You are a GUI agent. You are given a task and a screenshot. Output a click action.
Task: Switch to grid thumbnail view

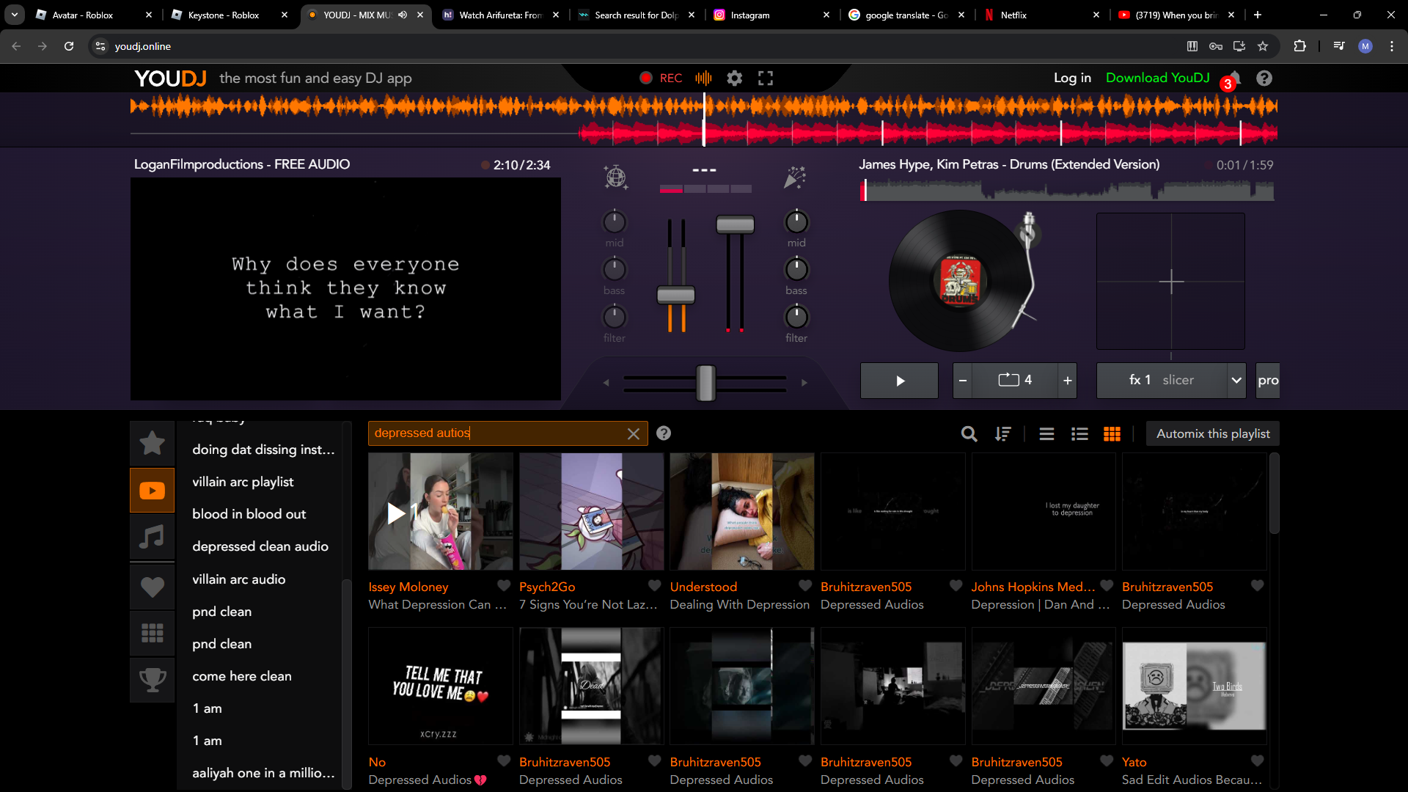tap(1112, 434)
